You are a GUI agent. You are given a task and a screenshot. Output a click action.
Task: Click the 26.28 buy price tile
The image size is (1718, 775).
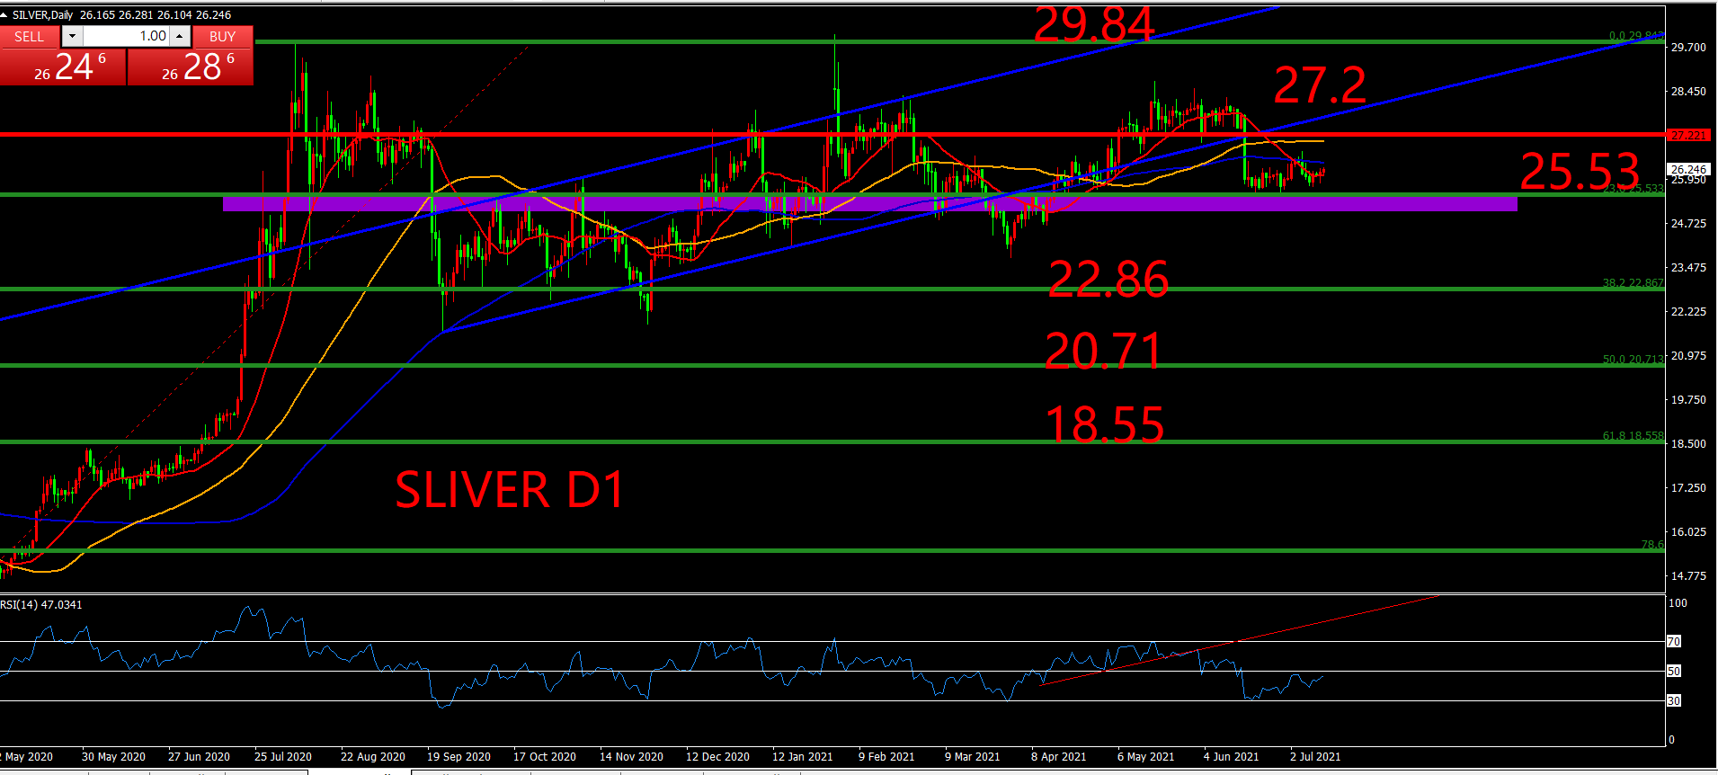(x=191, y=67)
